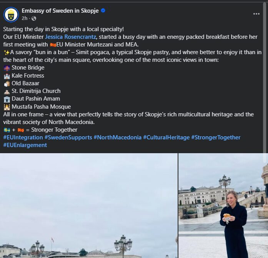Image resolution: width=268 pixels, height=258 pixels.
Task: Click the blue verified badge
Action: point(103,11)
